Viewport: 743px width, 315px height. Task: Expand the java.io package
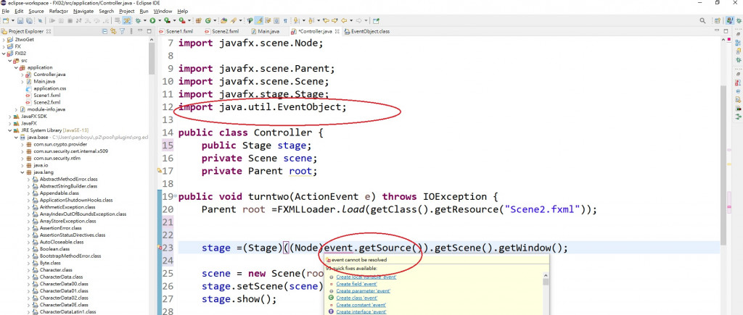(x=22, y=165)
